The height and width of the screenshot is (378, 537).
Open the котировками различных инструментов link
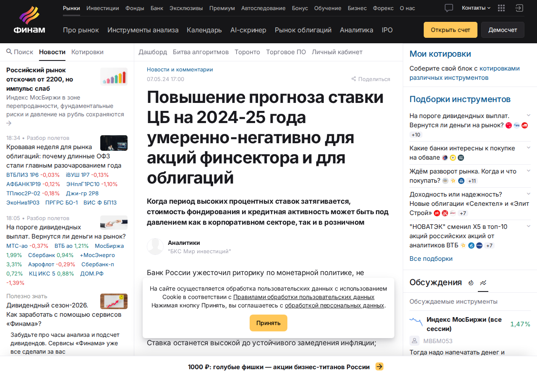pyautogui.click(x=465, y=73)
